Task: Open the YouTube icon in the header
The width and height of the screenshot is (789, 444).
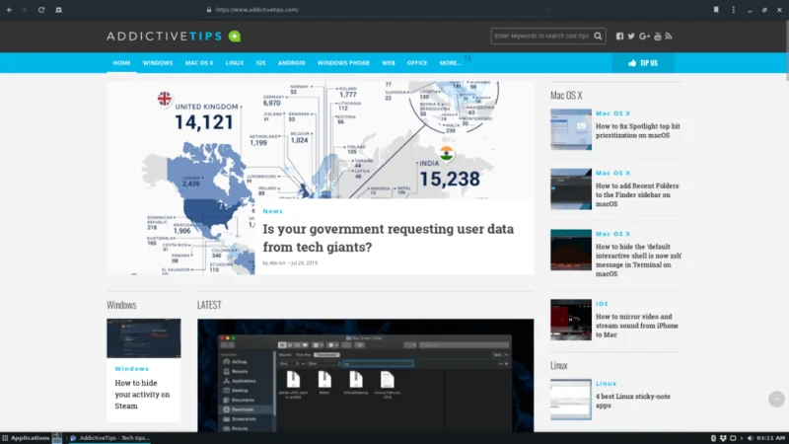Action: (657, 37)
